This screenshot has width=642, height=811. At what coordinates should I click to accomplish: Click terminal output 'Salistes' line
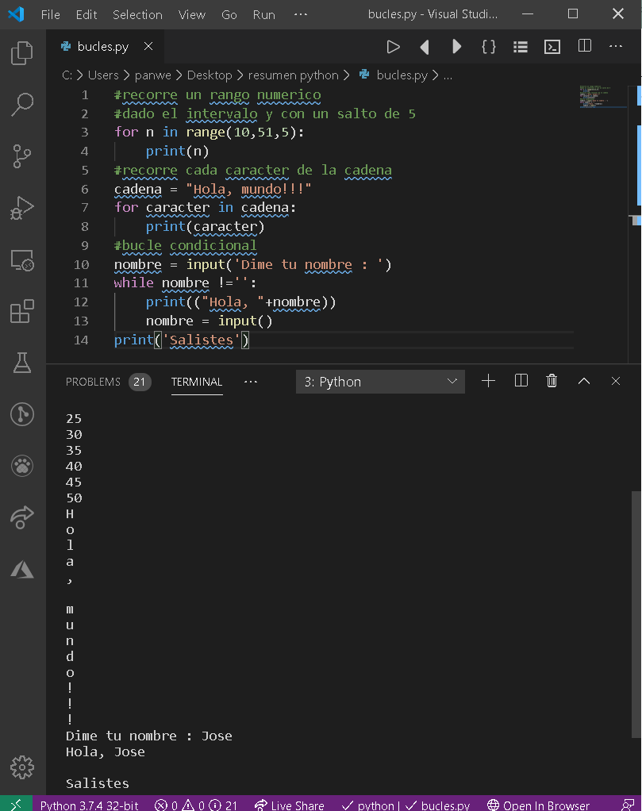click(98, 783)
